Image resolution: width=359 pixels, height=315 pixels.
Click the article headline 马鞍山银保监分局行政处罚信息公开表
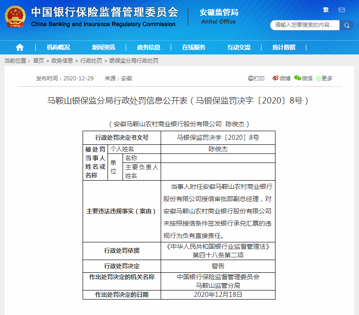[177, 100]
